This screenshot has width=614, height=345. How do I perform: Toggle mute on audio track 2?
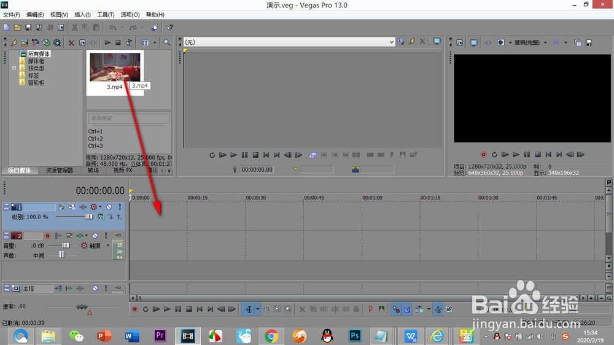[x=95, y=236]
